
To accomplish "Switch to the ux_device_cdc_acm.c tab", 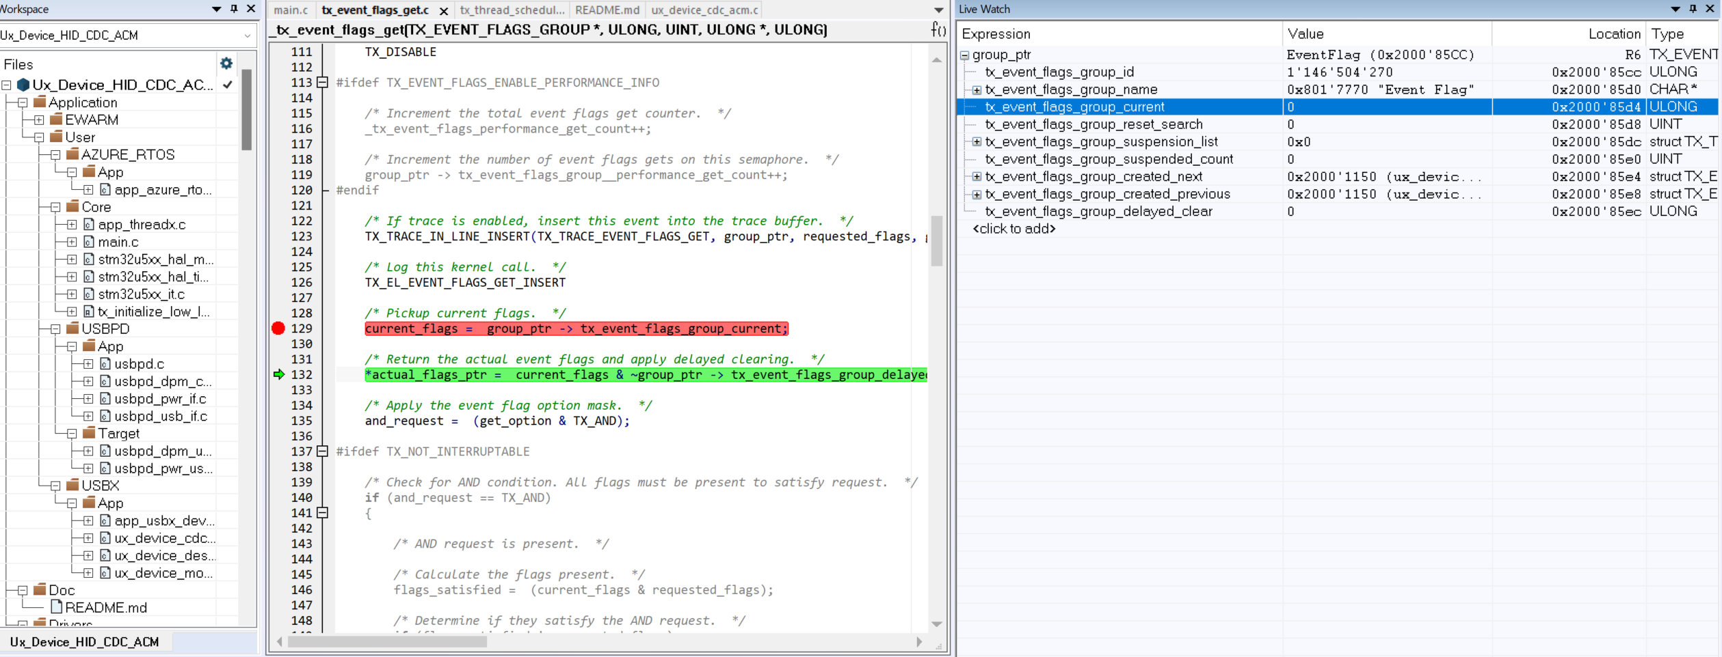I will click(703, 10).
